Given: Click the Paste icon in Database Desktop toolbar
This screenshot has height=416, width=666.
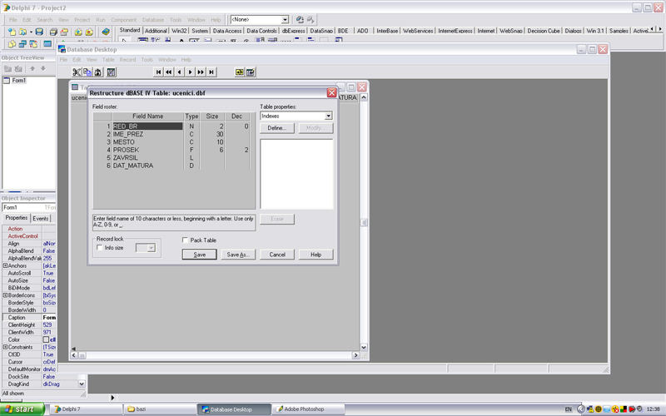Looking at the screenshot, I should coord(98,72).
